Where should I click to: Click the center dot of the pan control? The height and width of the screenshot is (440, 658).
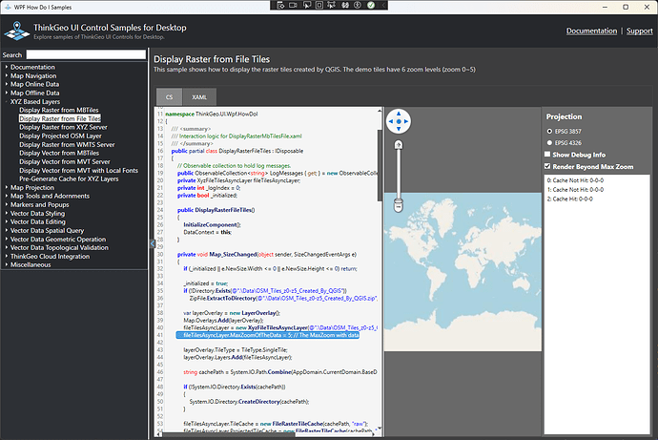(399, 121)
